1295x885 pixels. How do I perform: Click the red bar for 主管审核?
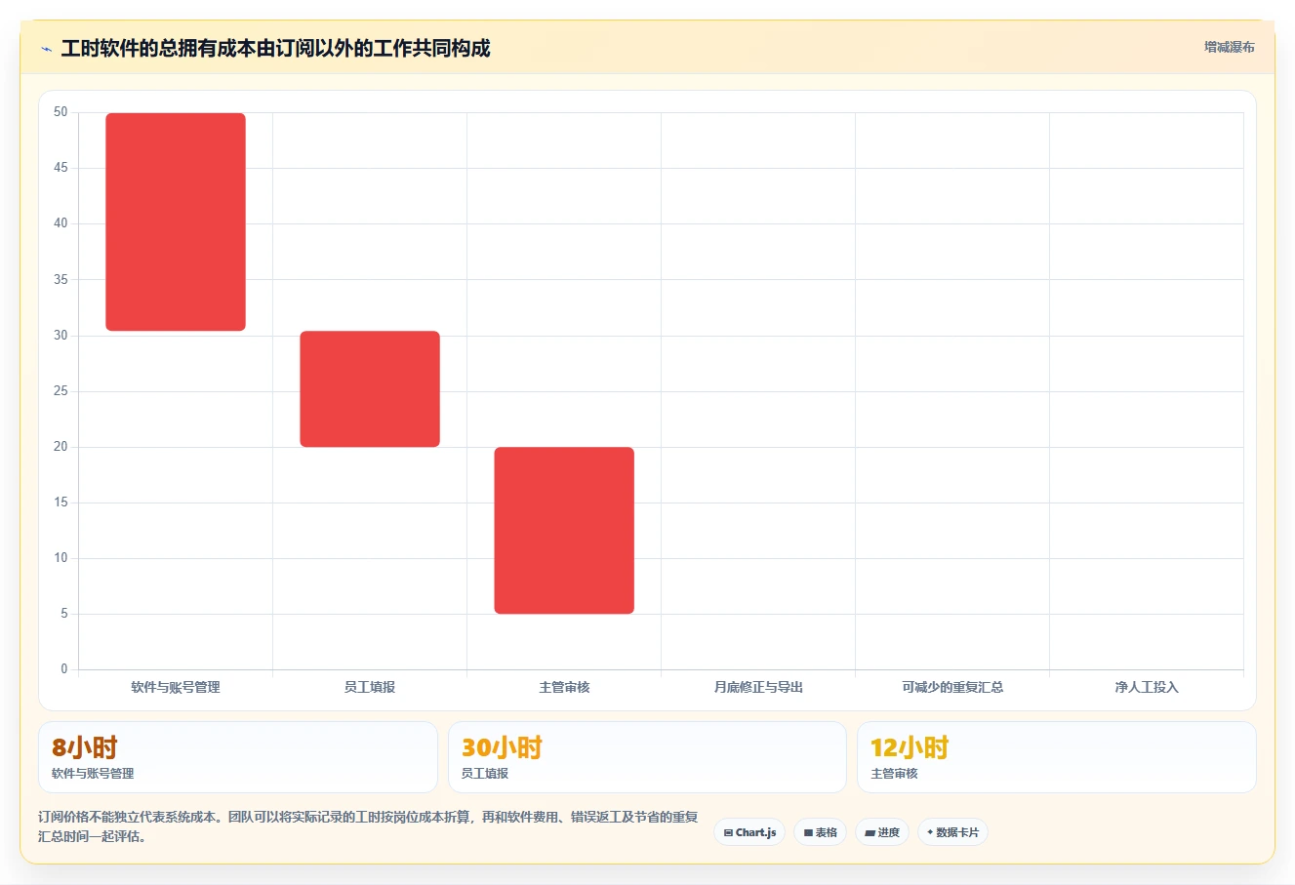coord(564,531)
